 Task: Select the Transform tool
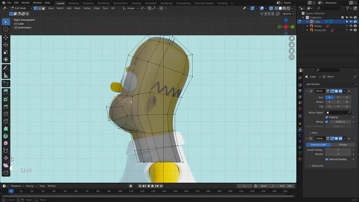point(6,59)
